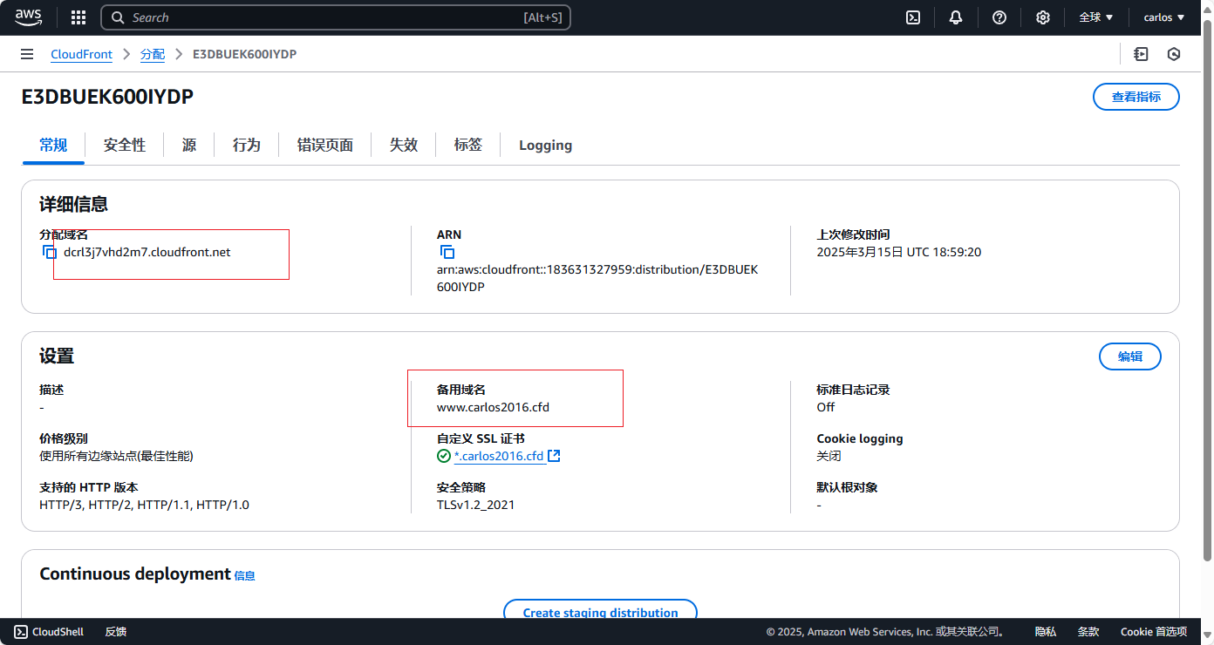Open the hexagon clock icon at top right

click(1174, 54)
